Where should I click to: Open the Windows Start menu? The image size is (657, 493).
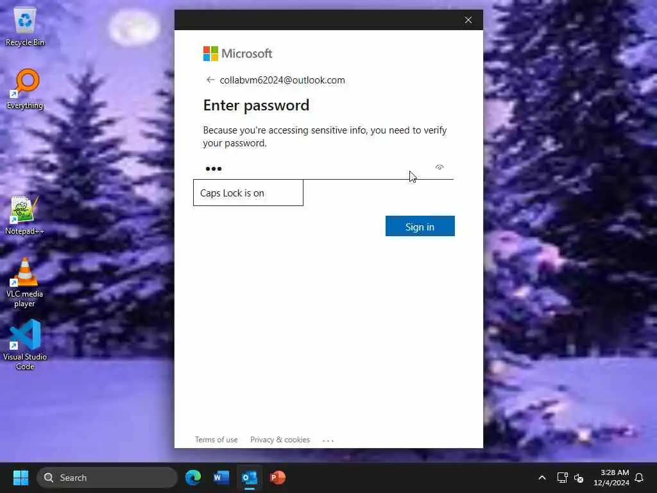click(x=21, y=478)
